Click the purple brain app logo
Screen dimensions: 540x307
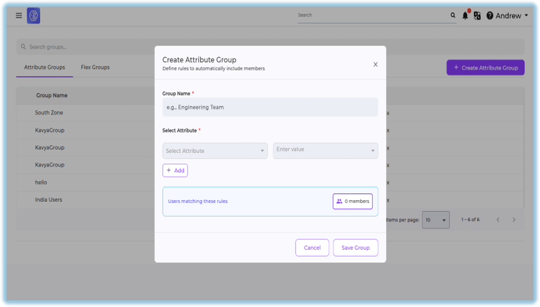[33, 15]
